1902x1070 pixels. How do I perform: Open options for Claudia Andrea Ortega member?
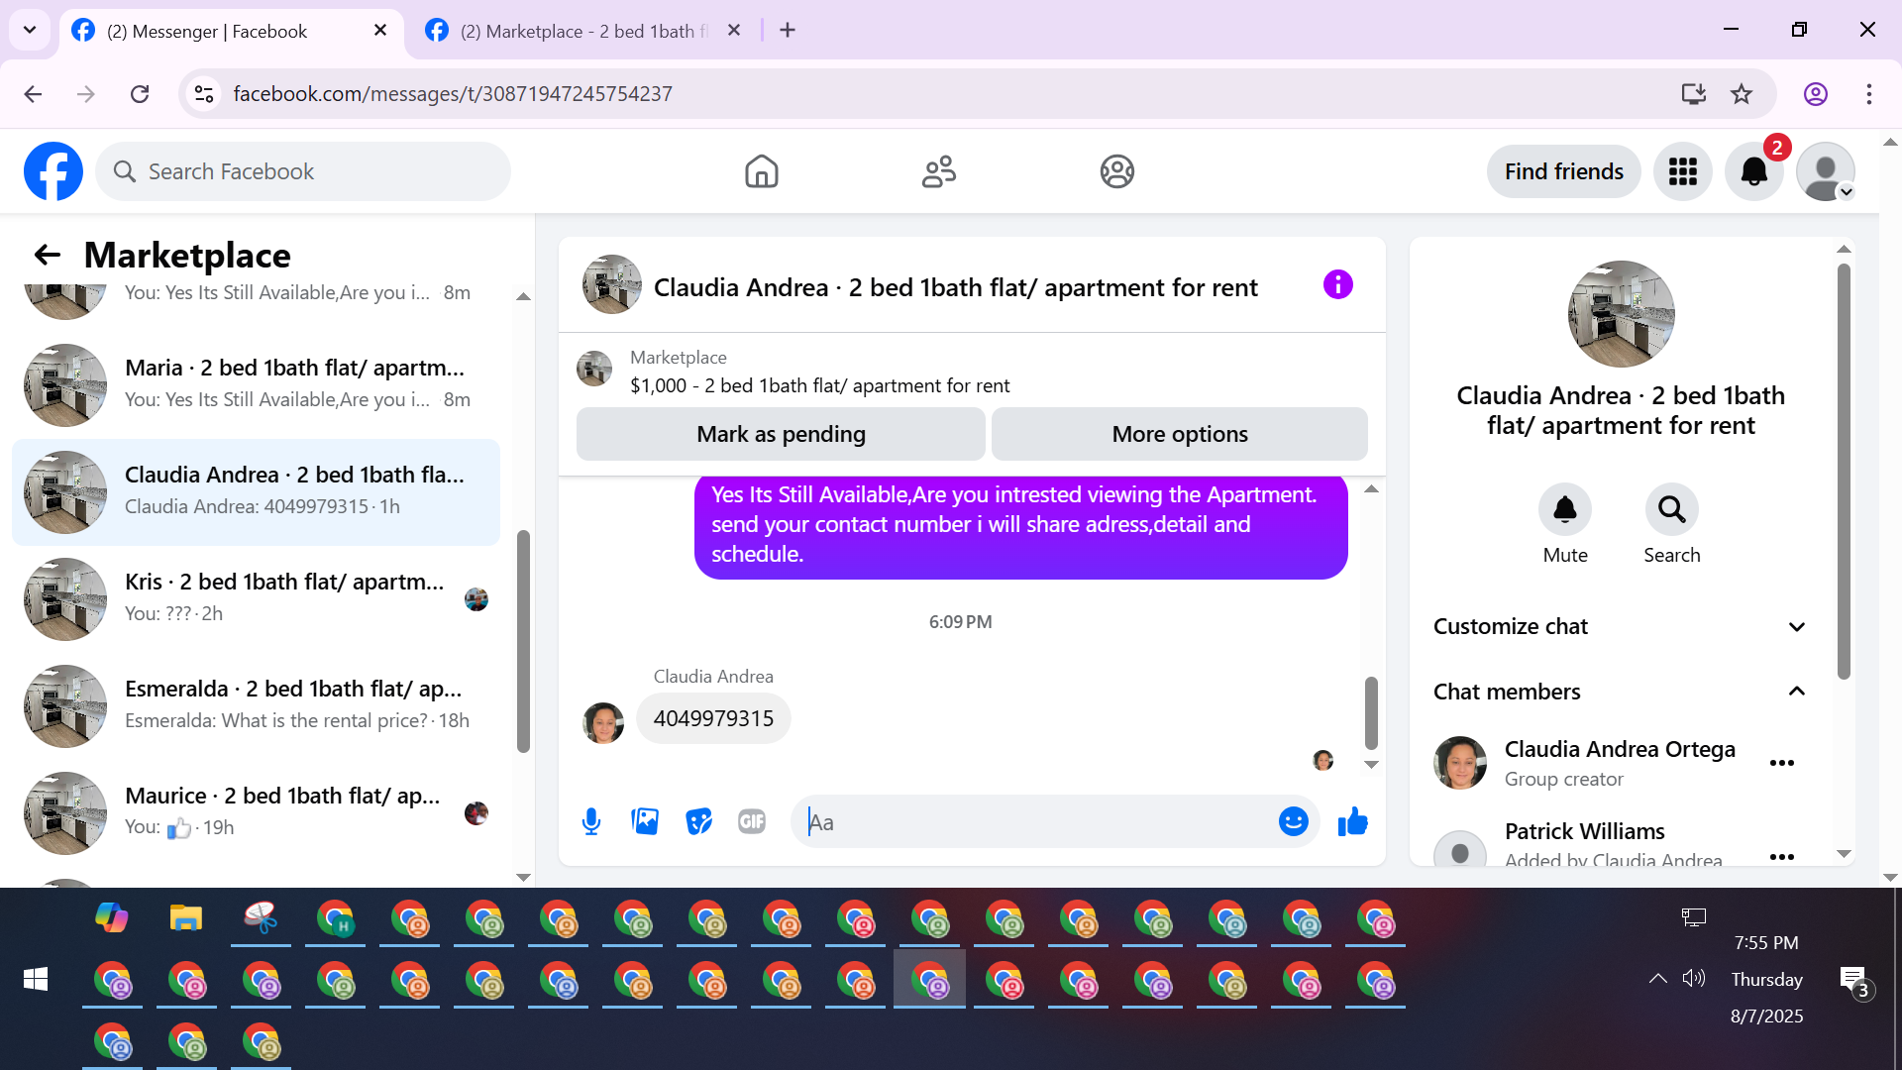pos(1782,763)
